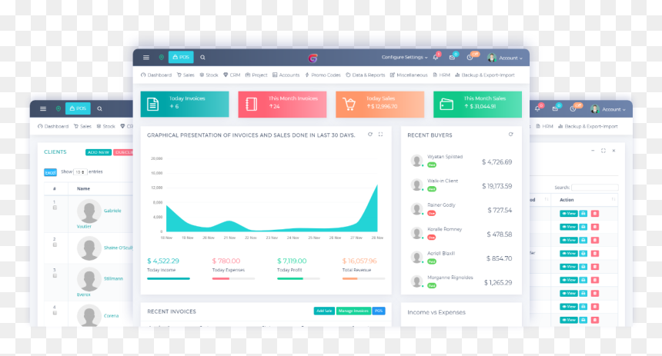Viewport: 662px width, 356px height.
Task: Open the CRM menu in the front window
Action: (232, 75)
